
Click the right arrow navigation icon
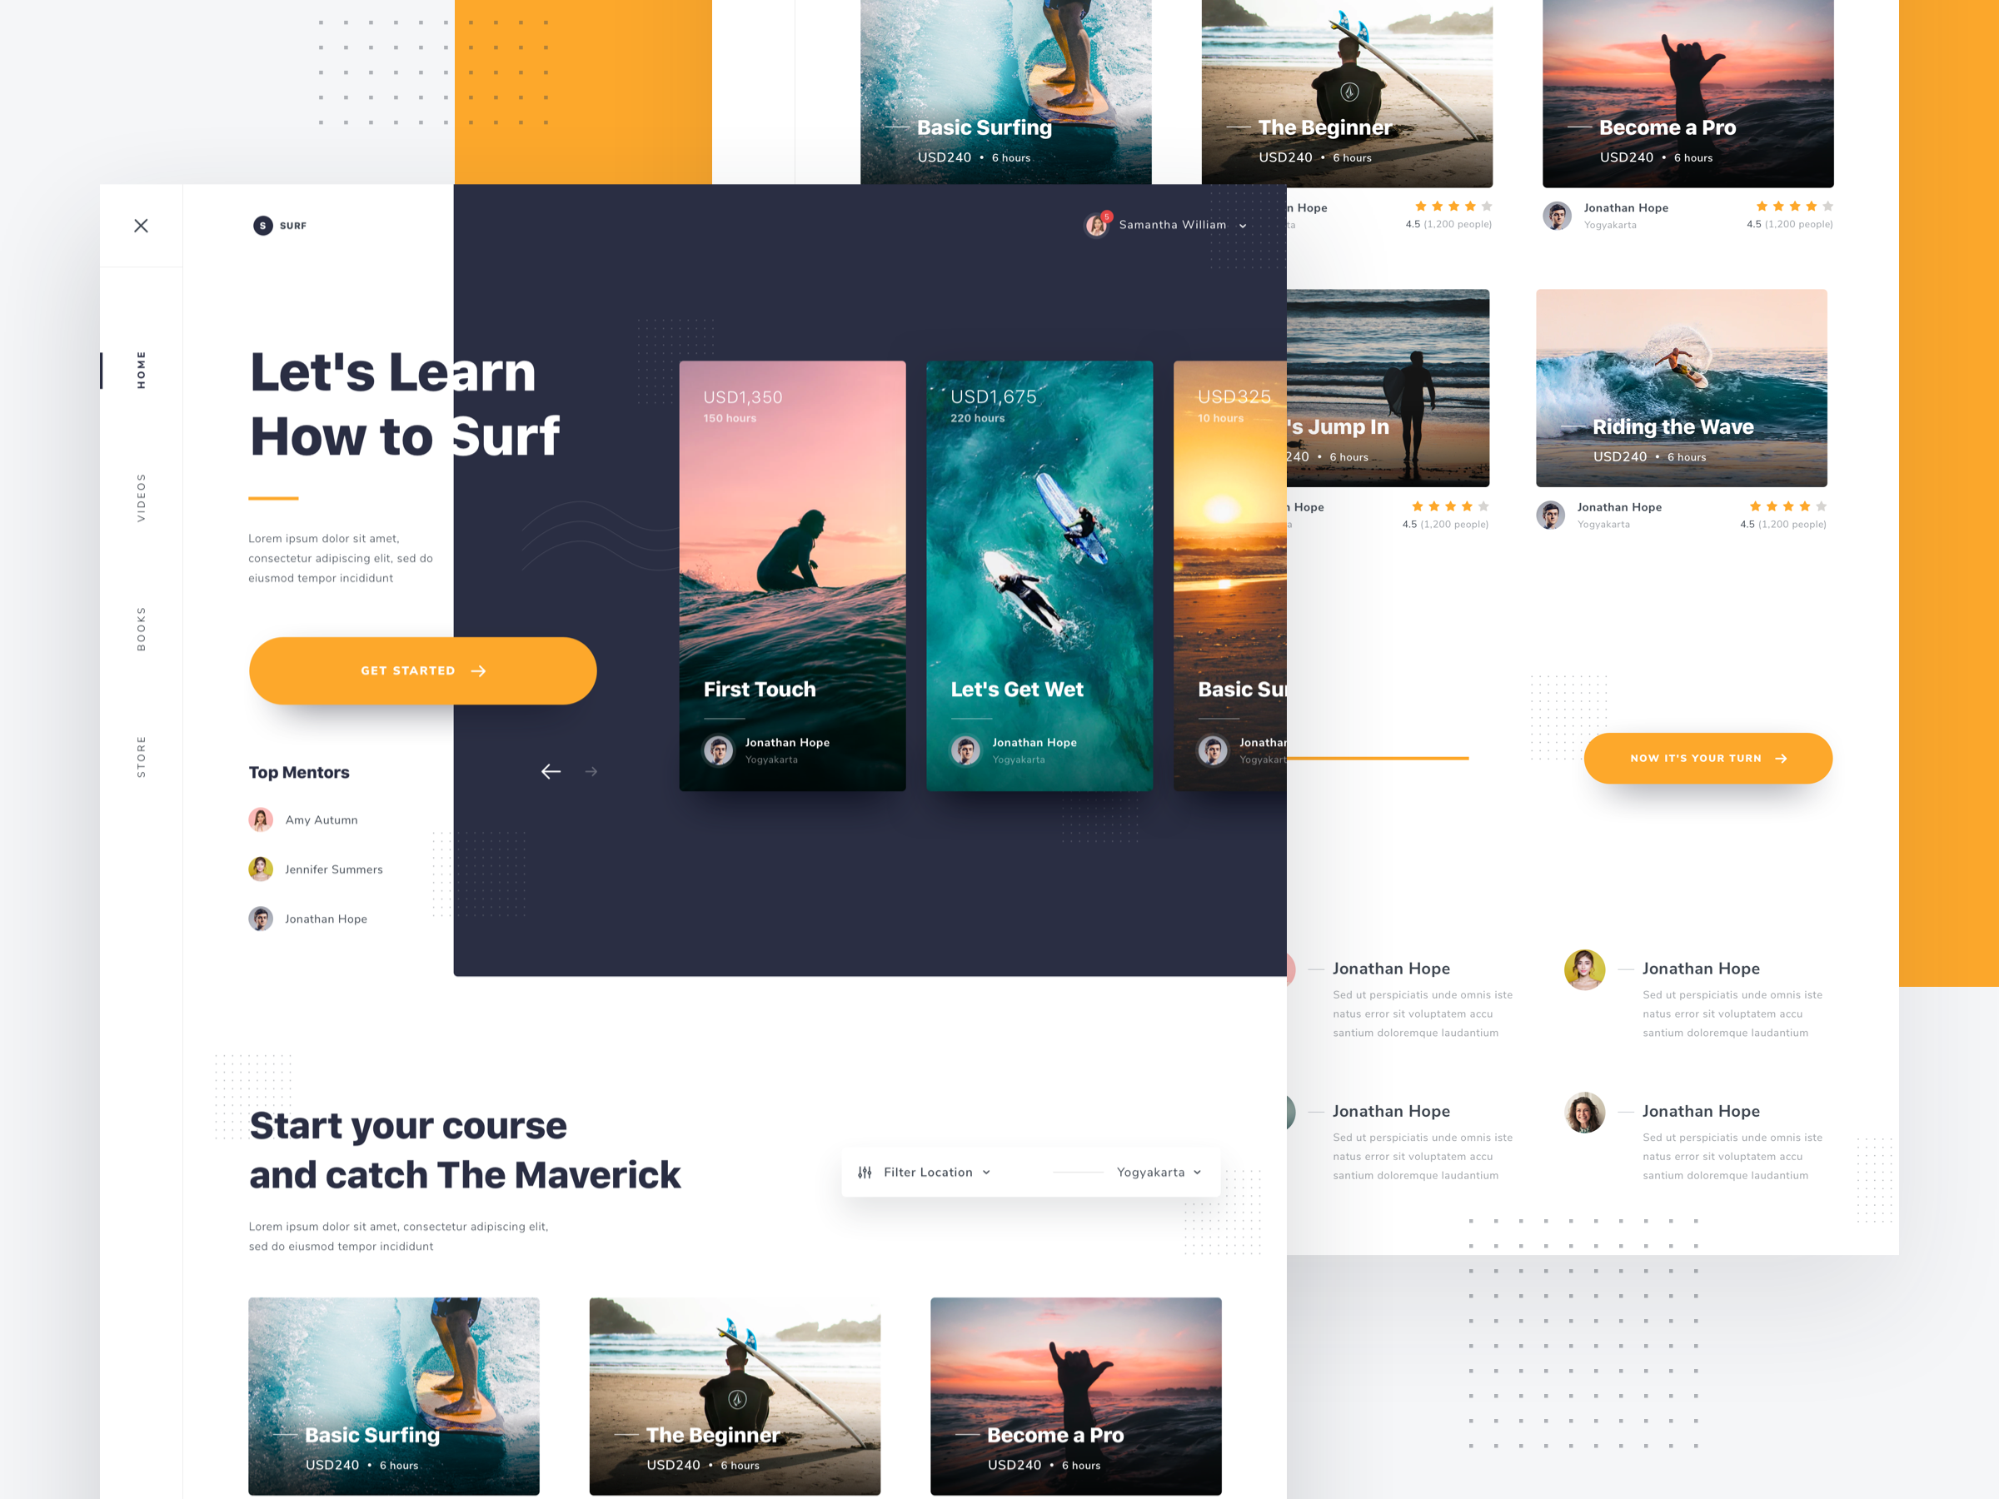pyautogui.click(x=592, y=770)
